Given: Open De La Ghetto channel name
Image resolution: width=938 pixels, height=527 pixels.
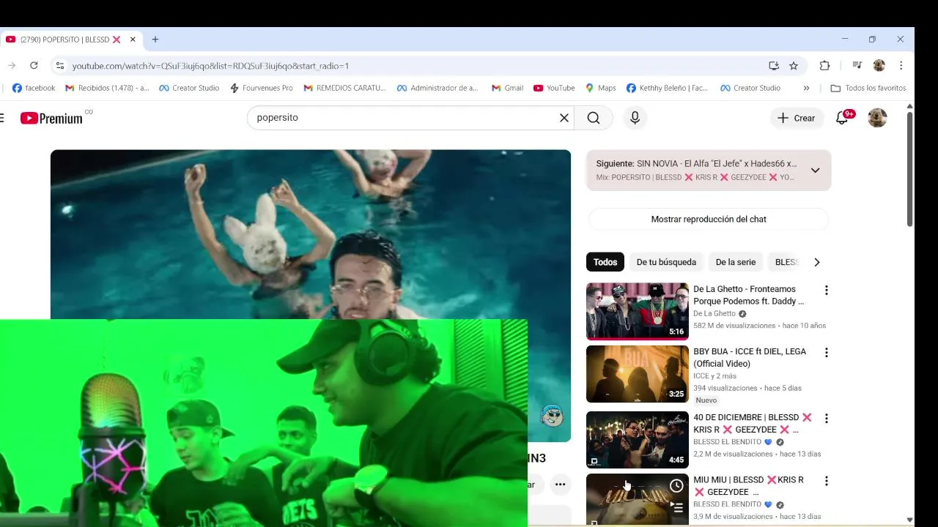Looking at the screenshot, I should point(714,314).
